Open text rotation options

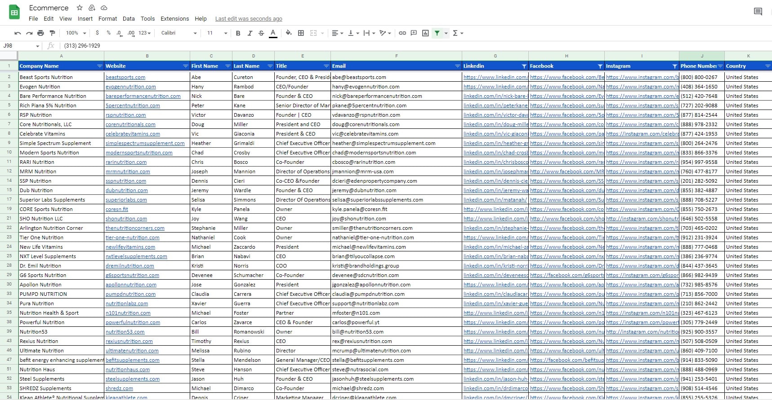tap(385, 33)
